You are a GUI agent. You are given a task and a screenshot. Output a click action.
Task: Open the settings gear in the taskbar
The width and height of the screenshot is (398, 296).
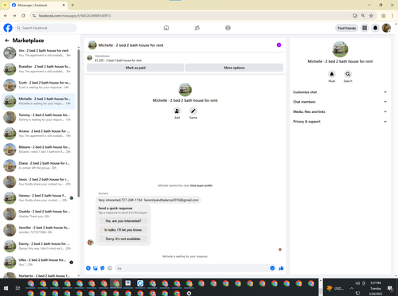189,294
